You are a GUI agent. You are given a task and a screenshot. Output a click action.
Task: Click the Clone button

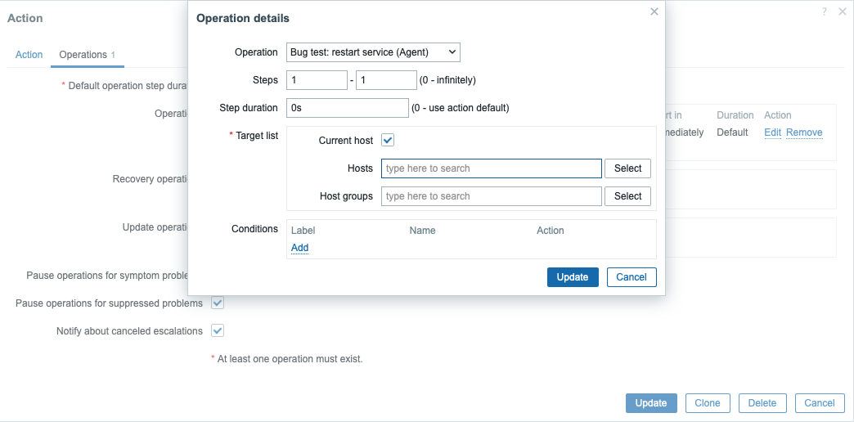tap(707, 403)
